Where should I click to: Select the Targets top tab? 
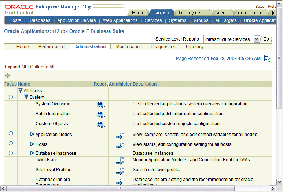click(161, 12)
